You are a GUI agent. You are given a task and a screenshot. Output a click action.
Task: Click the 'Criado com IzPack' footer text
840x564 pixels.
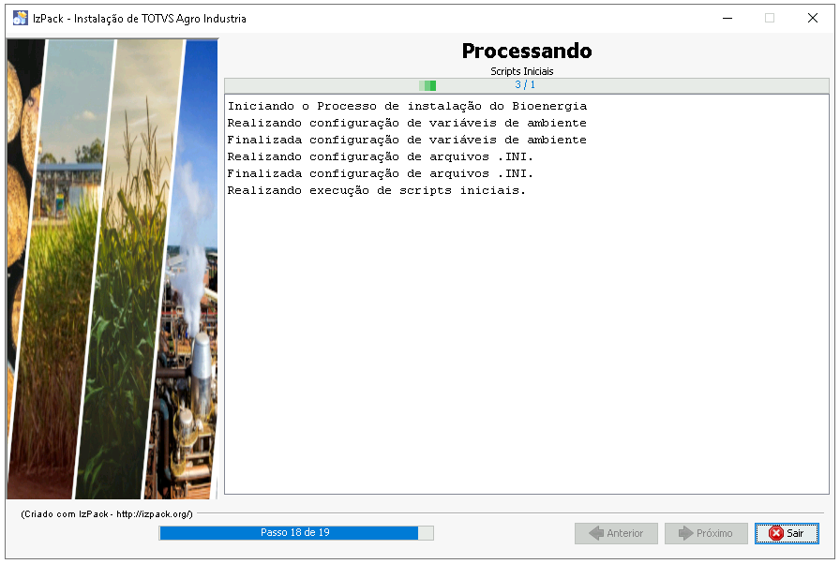coord(107,513)
